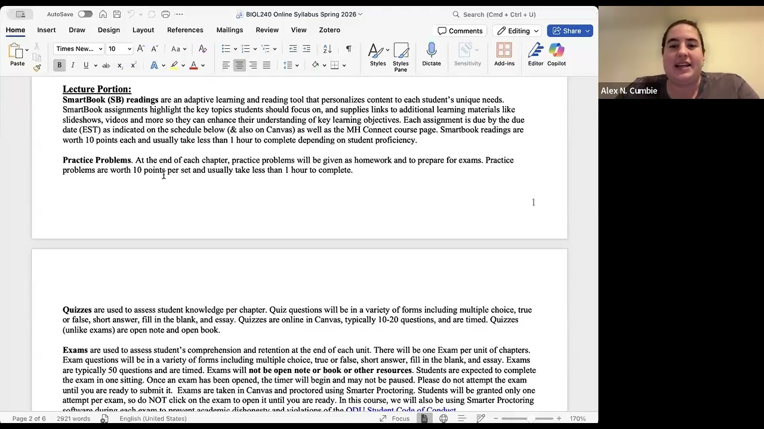Open the Styles gallery

(x=378, y=54)
